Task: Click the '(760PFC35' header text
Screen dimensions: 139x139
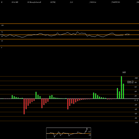Action: 115,2
